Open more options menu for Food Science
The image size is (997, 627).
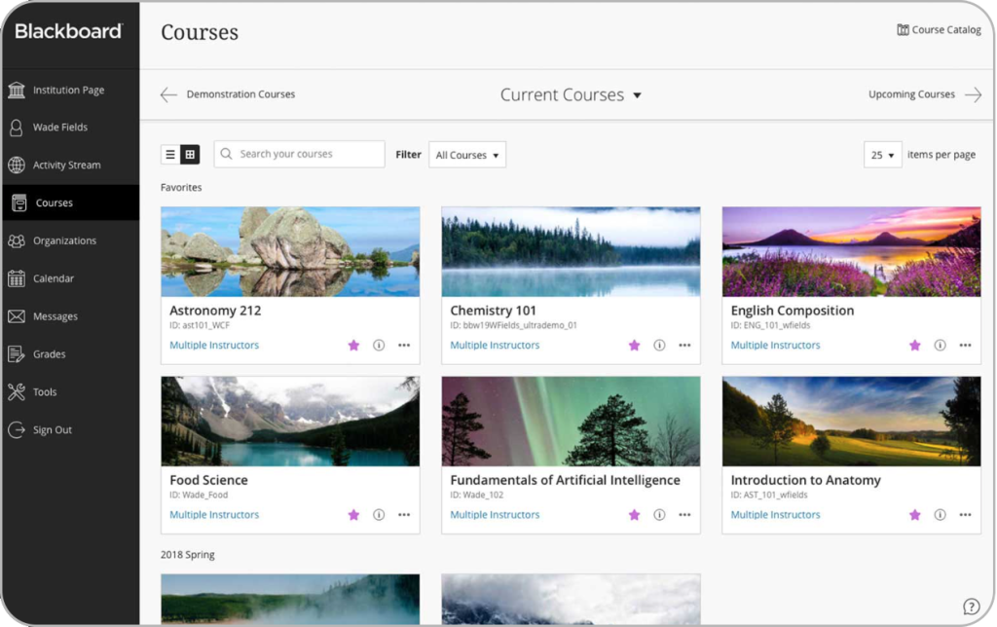pyautogui.click(x=404, y=515)
